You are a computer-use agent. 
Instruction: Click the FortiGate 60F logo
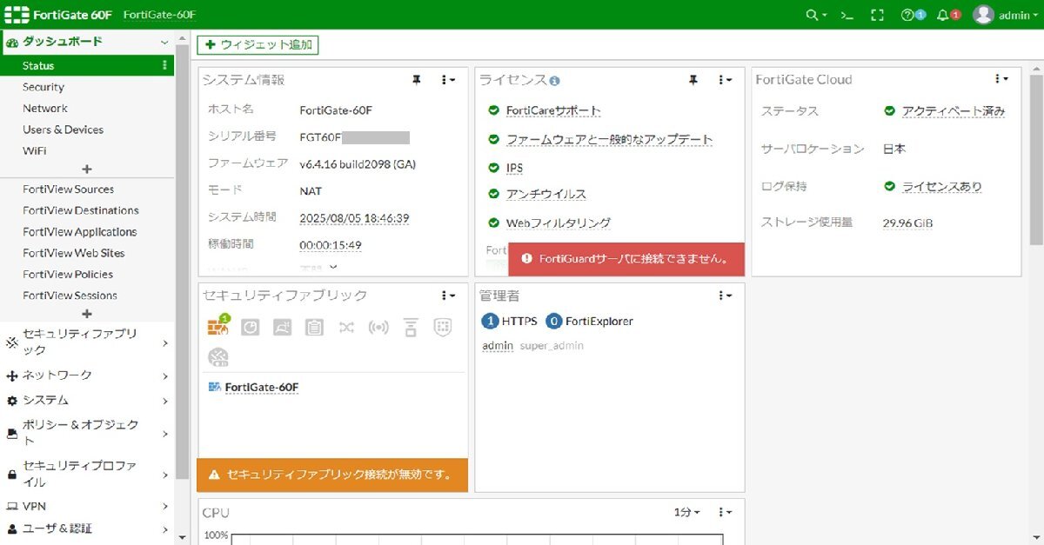(59, 15)
